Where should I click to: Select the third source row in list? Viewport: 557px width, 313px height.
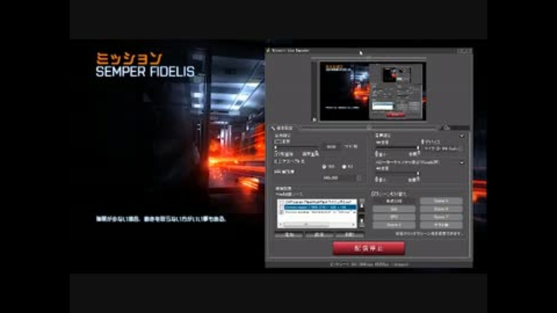(x=316, y=212)
